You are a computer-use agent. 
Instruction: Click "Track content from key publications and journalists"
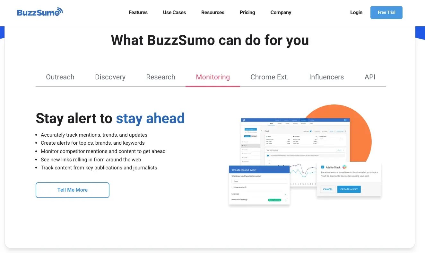99,168
